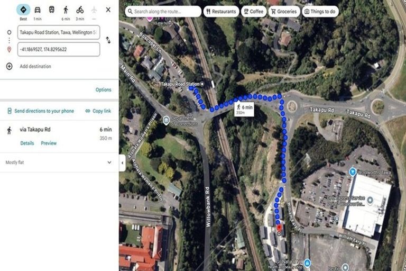Viewport: 406px width, 271px height.
Task: Select walking mode icon
Action: pos(66,10)
